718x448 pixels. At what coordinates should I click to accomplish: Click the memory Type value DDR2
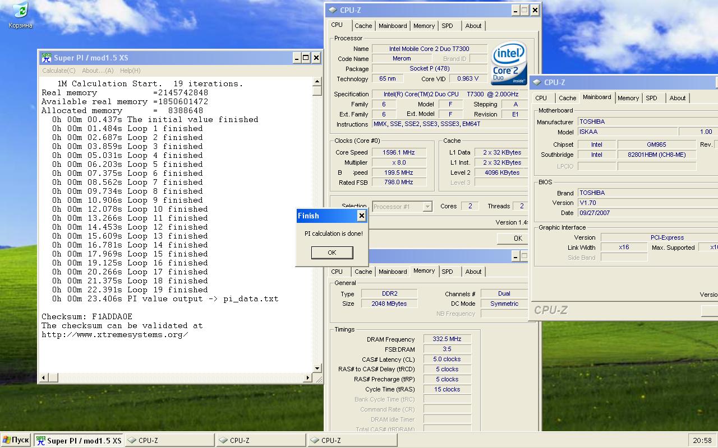(x=389, y=294)
